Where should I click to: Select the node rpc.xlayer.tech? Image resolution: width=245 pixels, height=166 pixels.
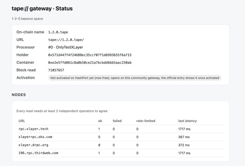[33, 129]
